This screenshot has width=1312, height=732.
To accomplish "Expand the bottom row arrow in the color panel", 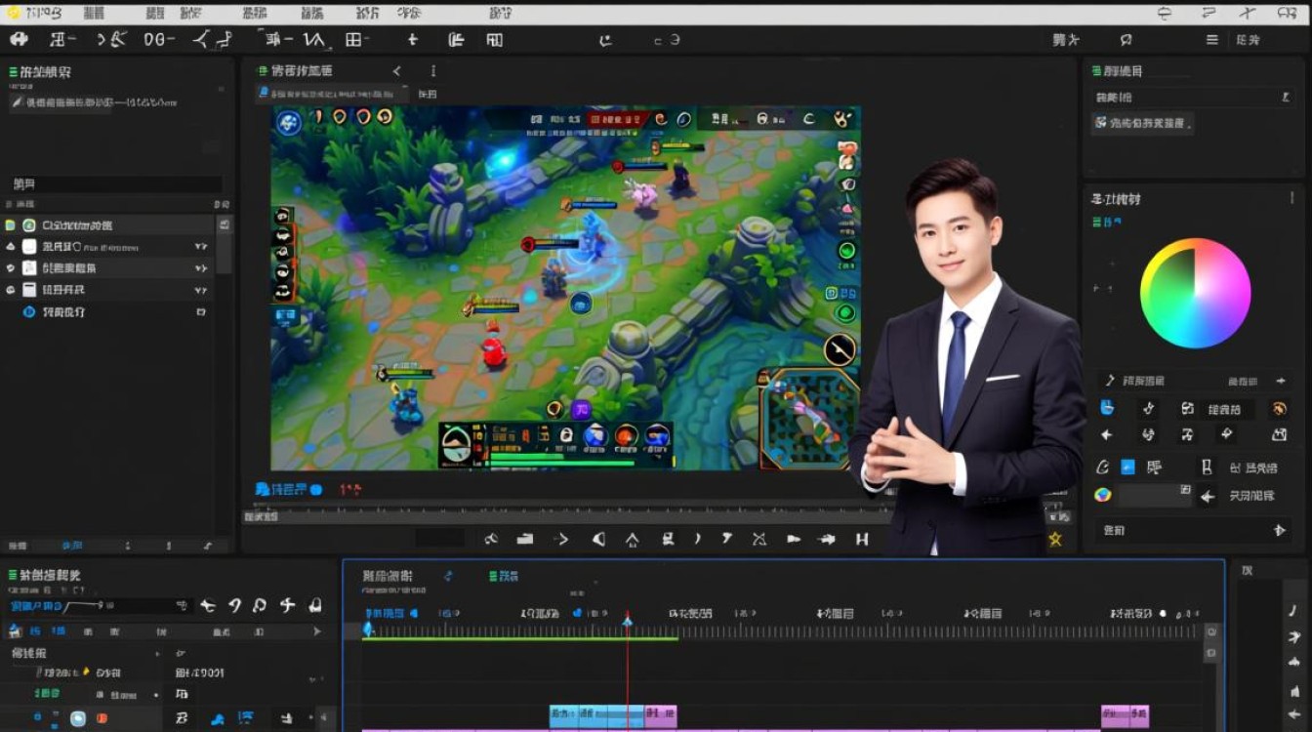I will coord(1280,530).
